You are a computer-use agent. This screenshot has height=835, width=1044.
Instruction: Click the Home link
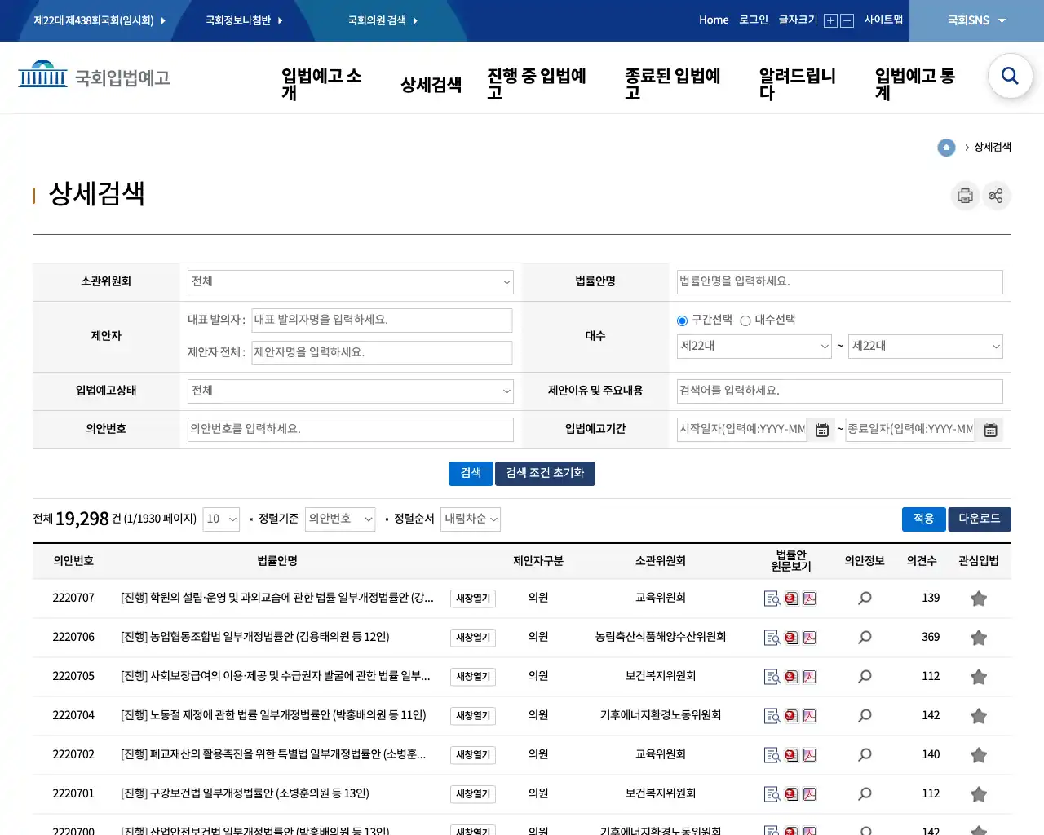coord(714,20)
